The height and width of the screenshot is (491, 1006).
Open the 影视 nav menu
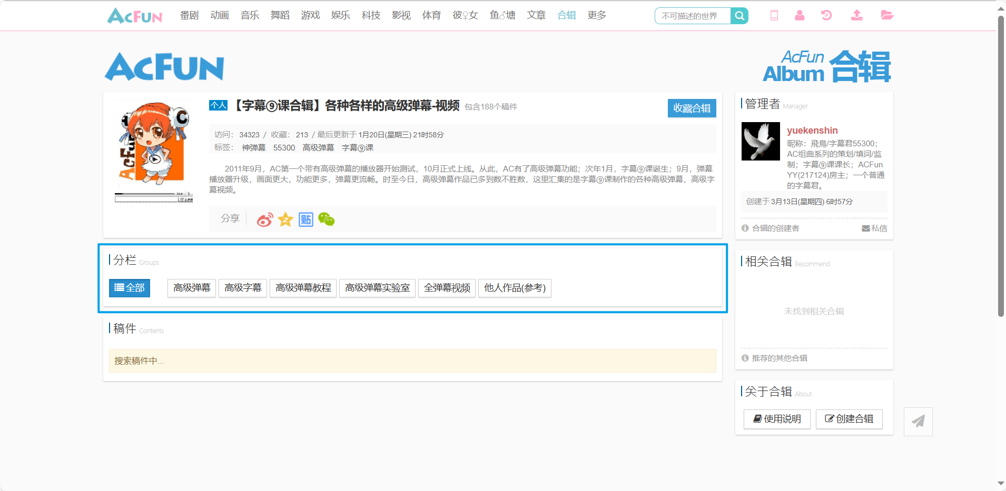point(401,15)
